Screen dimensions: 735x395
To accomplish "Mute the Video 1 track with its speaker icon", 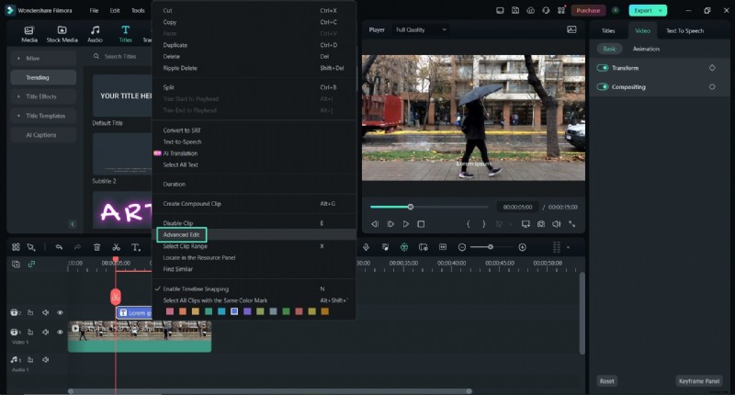I will [45, 332].
